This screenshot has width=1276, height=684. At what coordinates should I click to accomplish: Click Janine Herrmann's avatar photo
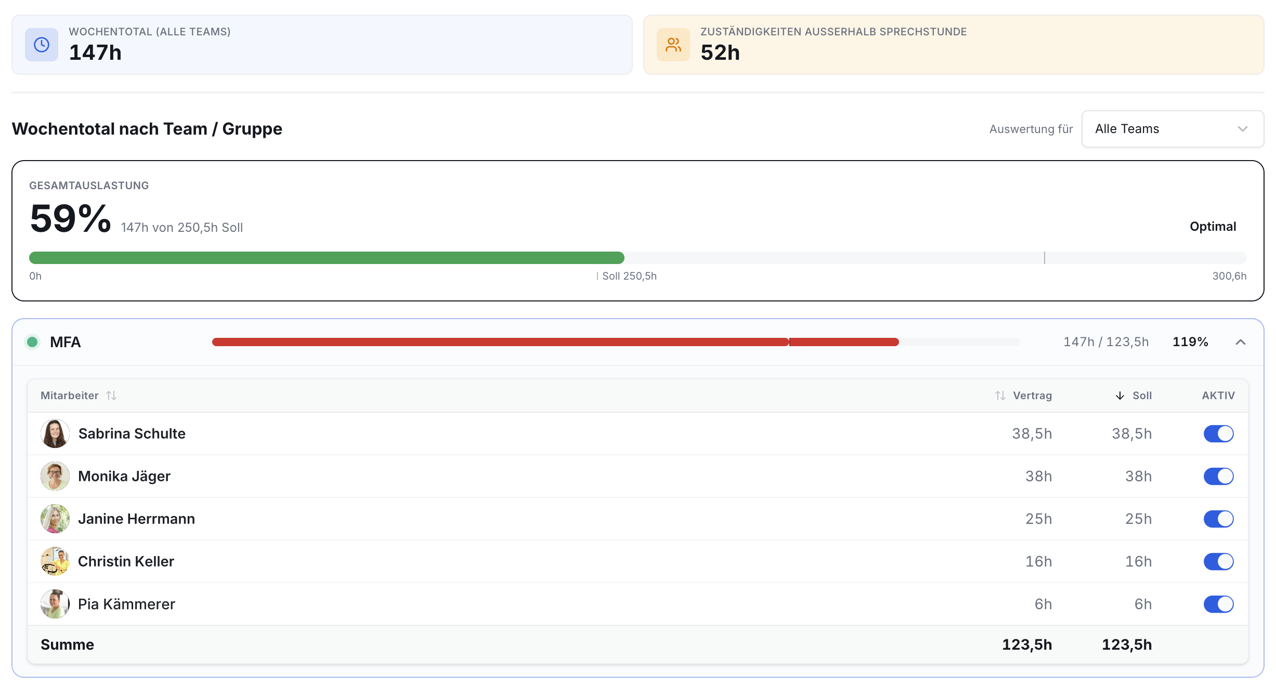[55, 519]
